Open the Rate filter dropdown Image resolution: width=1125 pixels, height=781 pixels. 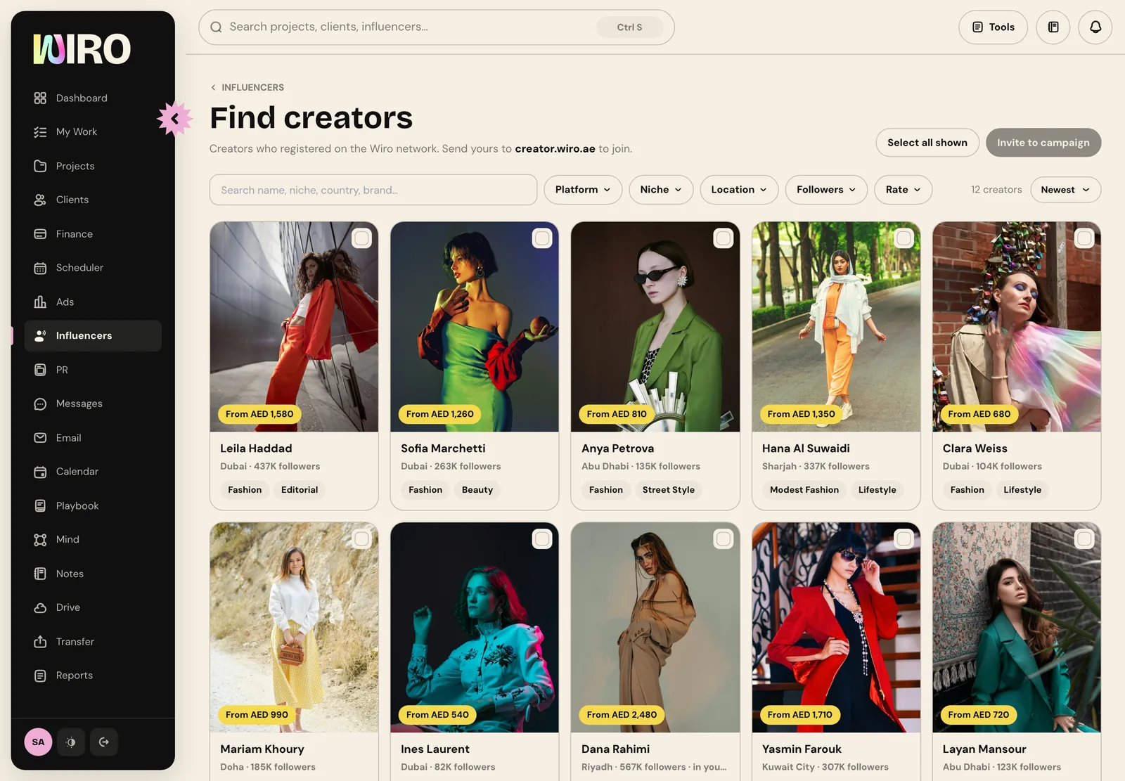point(904,190)
